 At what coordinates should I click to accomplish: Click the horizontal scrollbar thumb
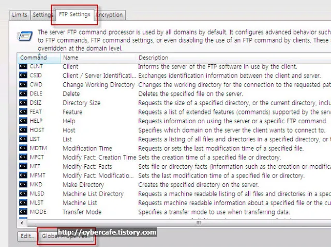click(x=199, y=223)
